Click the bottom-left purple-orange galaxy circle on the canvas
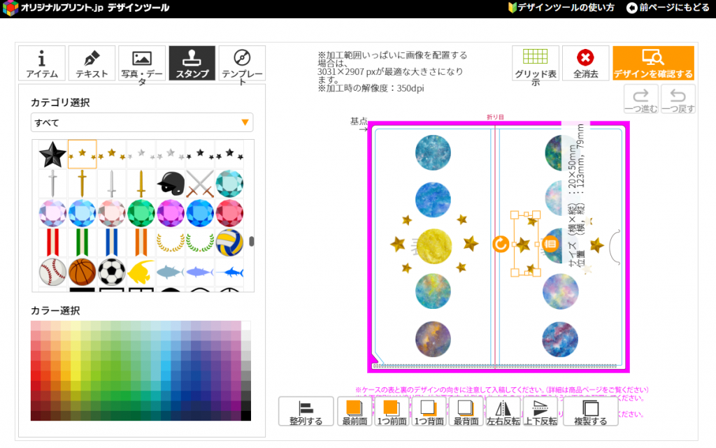The image size is (716, 448). coord(433,340)
